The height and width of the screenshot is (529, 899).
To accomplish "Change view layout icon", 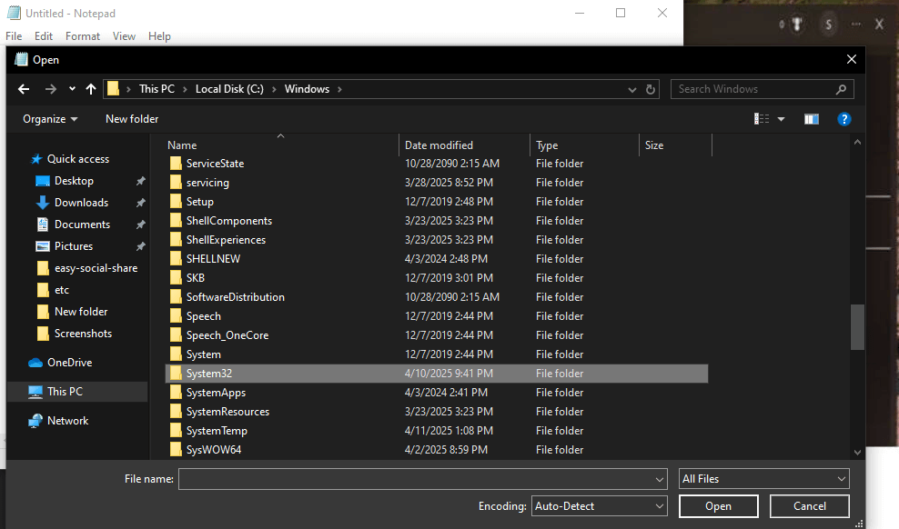I will (762, 119).
